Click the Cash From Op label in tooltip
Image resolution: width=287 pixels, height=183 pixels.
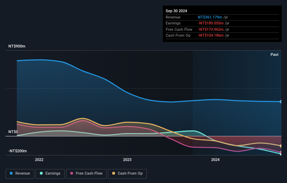point(178,36)
